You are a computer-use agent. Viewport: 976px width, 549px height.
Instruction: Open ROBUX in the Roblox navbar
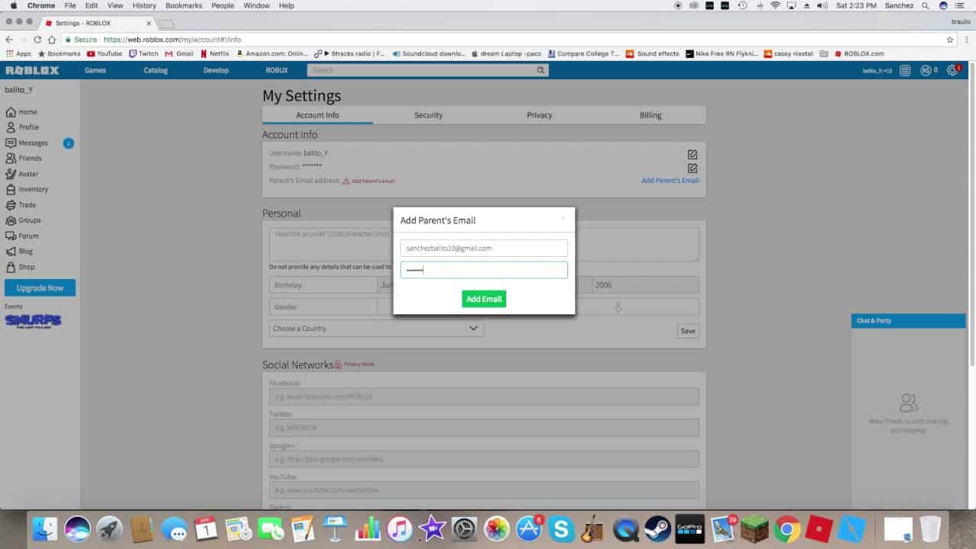[x=277, y=70]
